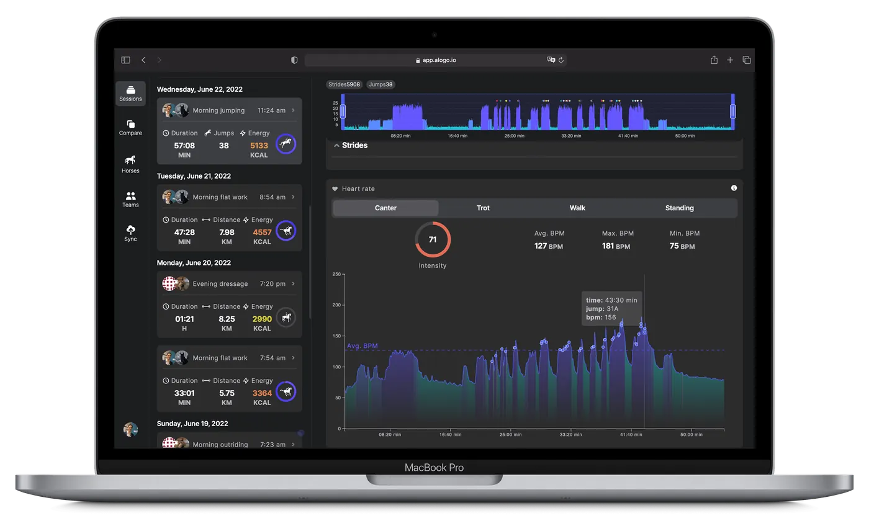The height and width of the screenshot is (521, 869).
Task: Toggle the browser sidebar panel icon
Action: point(126,60)
